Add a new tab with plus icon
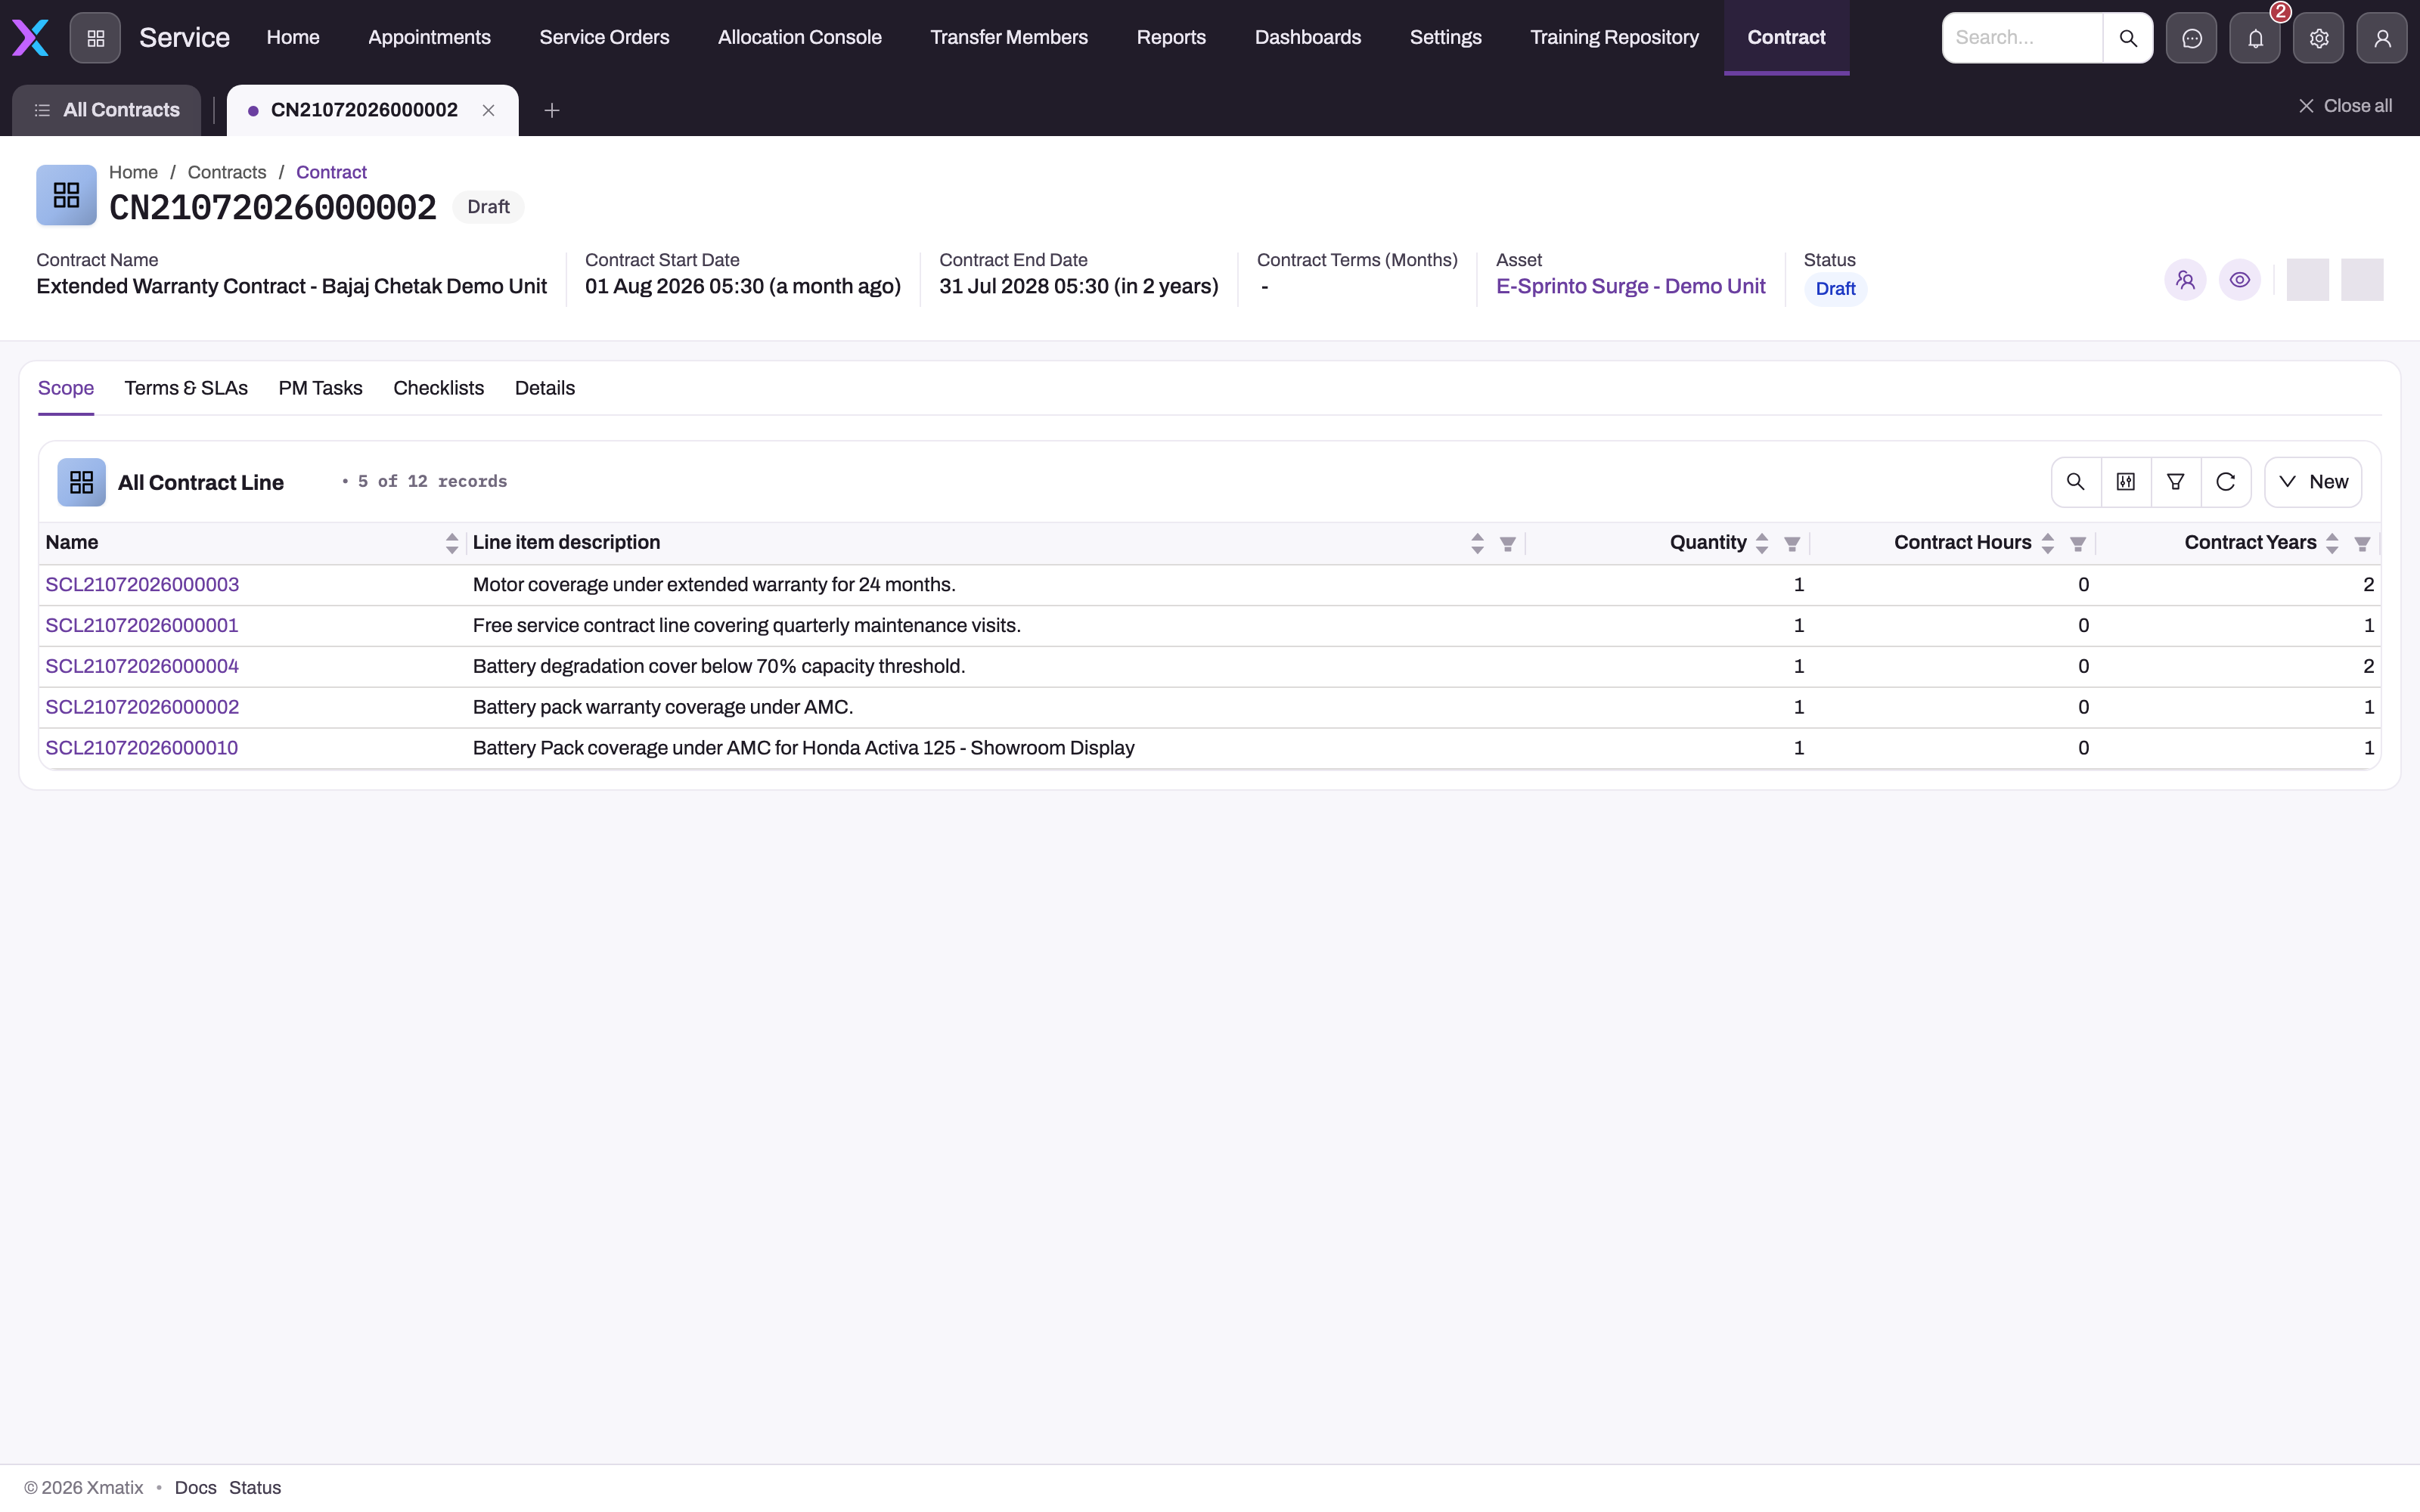Viewport: 2420px width, 1512px height. pos(551,110)
